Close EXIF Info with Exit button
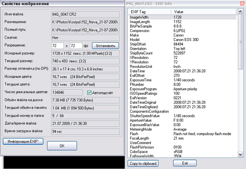Screen dimensions: 246x169 [x=184, y=163]
